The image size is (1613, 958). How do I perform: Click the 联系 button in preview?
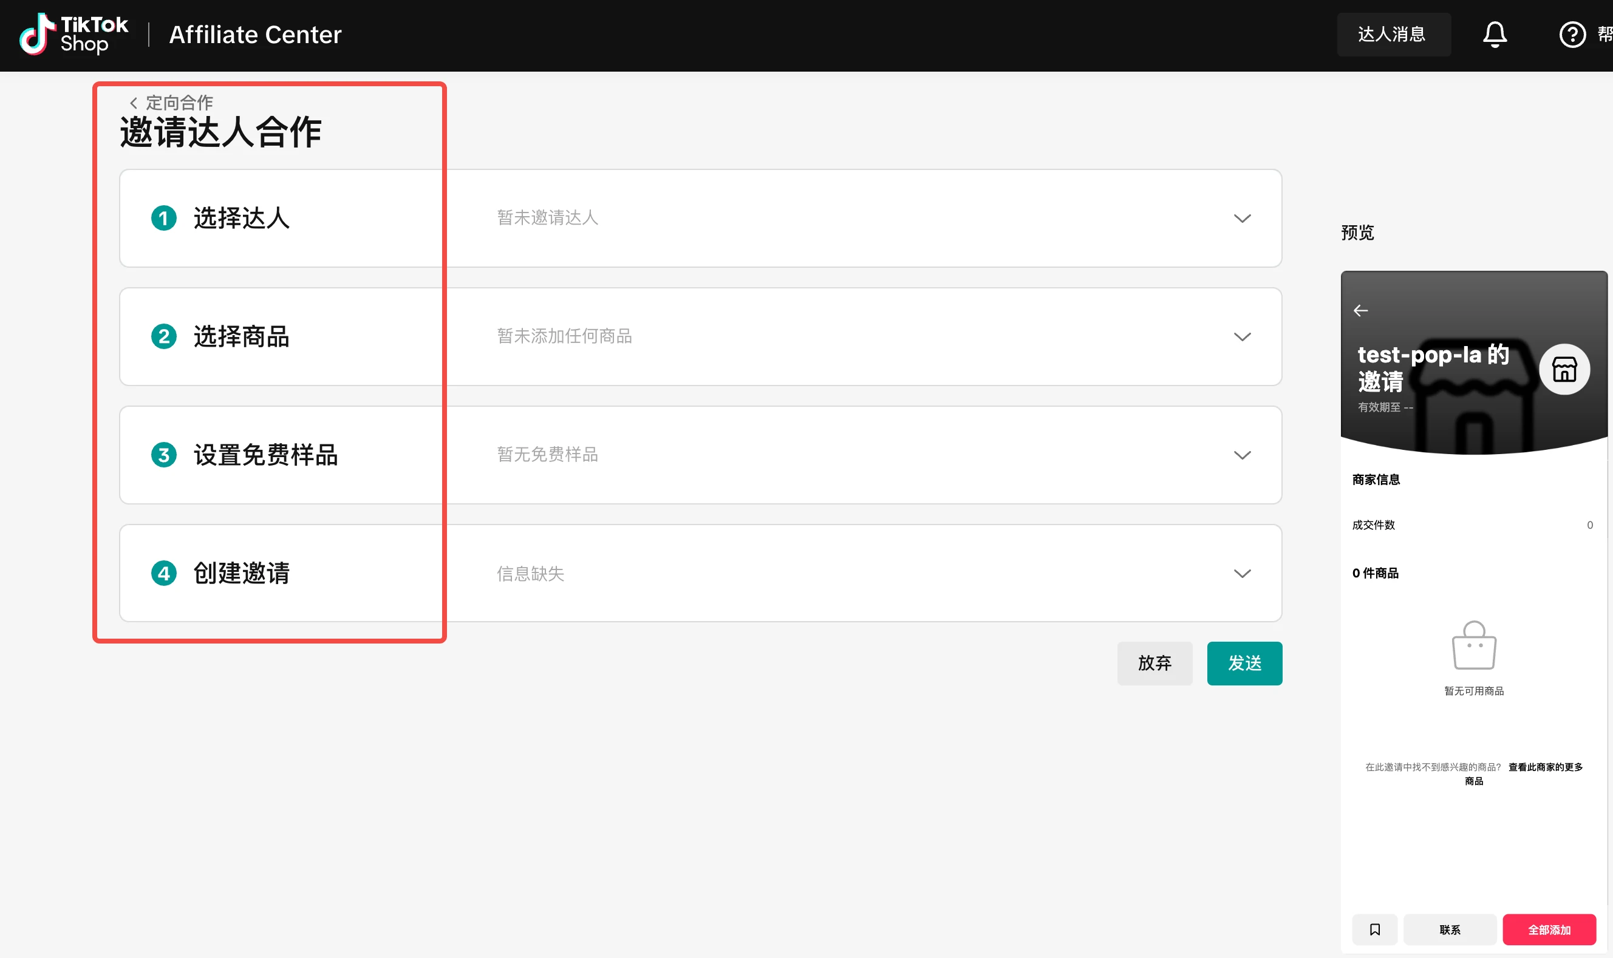coord(1449,929)
